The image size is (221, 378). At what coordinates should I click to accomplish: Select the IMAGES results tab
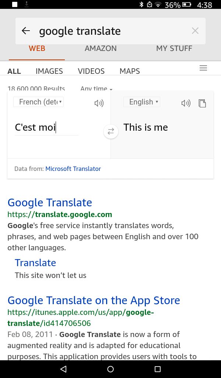pyautogui.click(x=49, y=71)
